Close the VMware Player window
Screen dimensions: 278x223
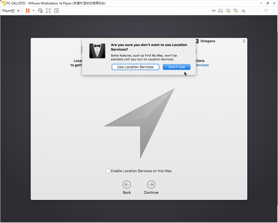click(274, 3)
